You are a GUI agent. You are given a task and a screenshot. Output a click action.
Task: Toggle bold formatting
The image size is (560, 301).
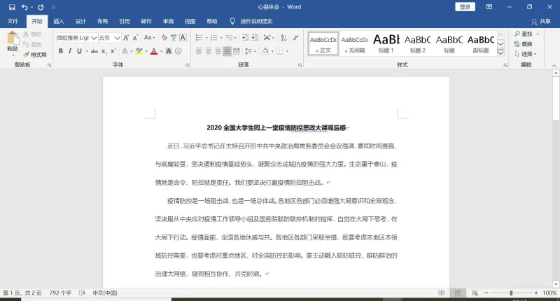pos(61,51)
